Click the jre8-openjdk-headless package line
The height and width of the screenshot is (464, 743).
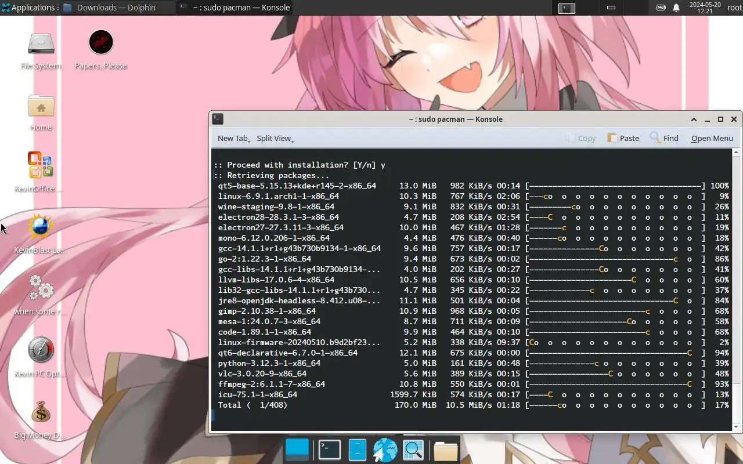[473, 300]
